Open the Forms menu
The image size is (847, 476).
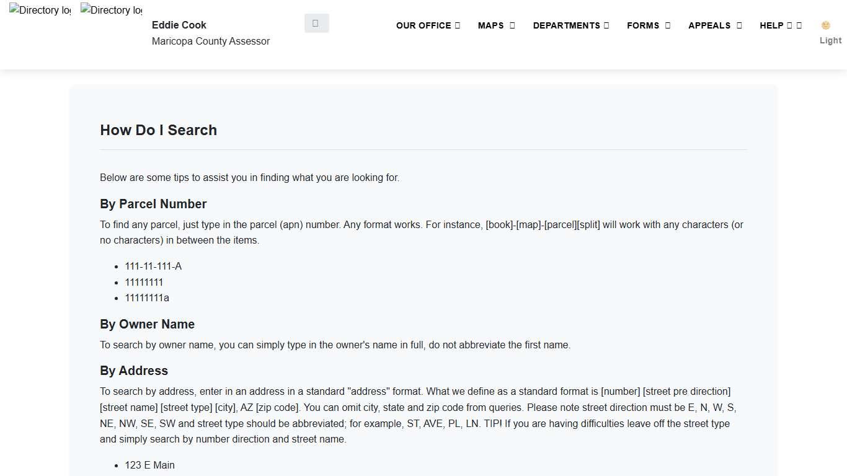point(642,25)
